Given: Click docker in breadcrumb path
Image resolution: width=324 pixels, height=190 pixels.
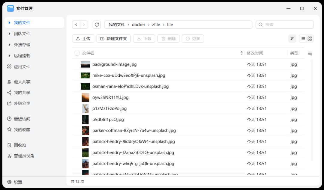Looking at the screenshot, I should [x=139, y=25].
